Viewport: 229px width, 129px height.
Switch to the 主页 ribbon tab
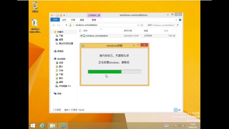[x=64, y=20]
